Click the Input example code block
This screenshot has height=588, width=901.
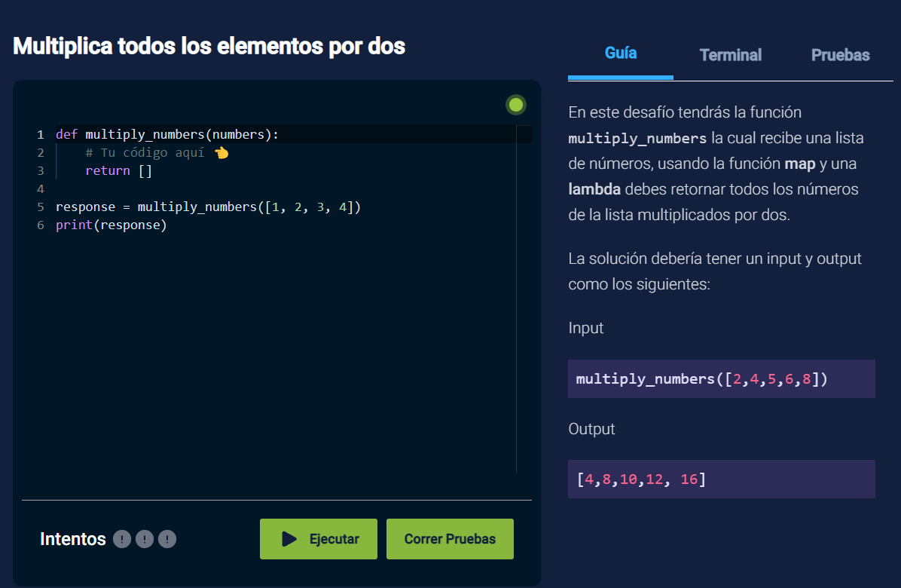point(721,378)
